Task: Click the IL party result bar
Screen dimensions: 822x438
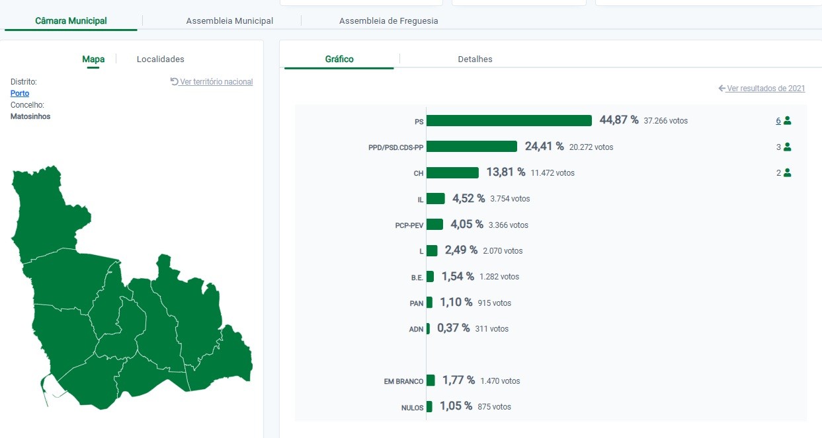Action: pyautogui.click(x=436, y=199)
